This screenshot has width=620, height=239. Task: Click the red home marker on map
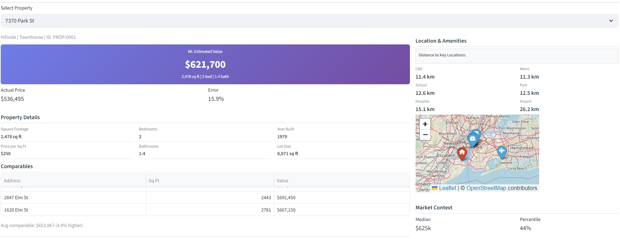[x=462, y=153]
